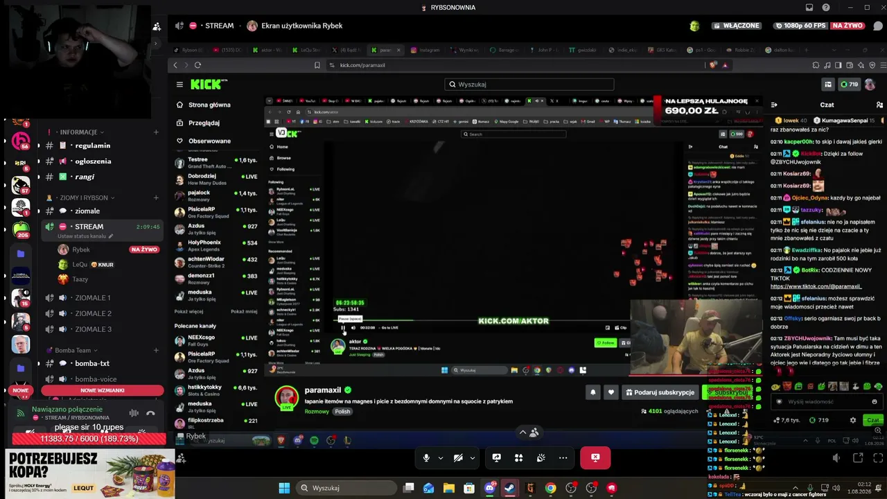Open the ziomale text channel

point(87,211)
